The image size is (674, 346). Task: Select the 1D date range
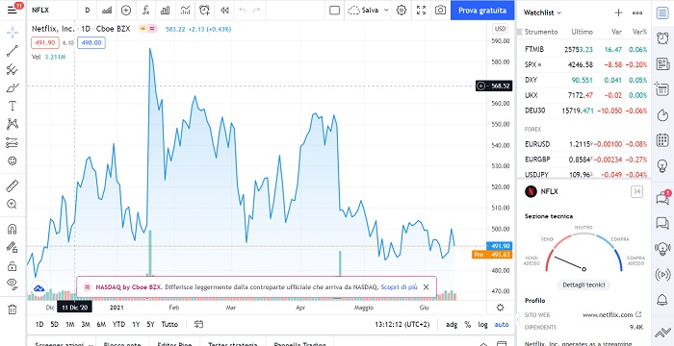pyautogui.click(x=39, y=325)
